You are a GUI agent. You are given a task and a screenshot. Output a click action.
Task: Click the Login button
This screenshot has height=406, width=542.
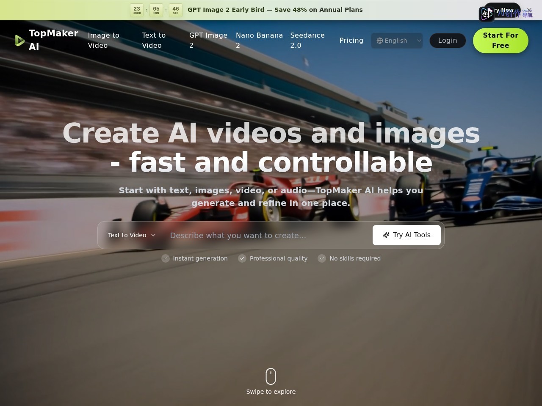pos(448,41)
